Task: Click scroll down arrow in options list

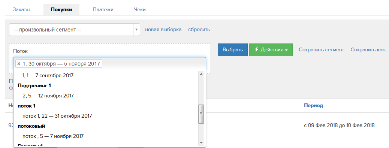Action: pyautogui.click(x=201, y=143)
